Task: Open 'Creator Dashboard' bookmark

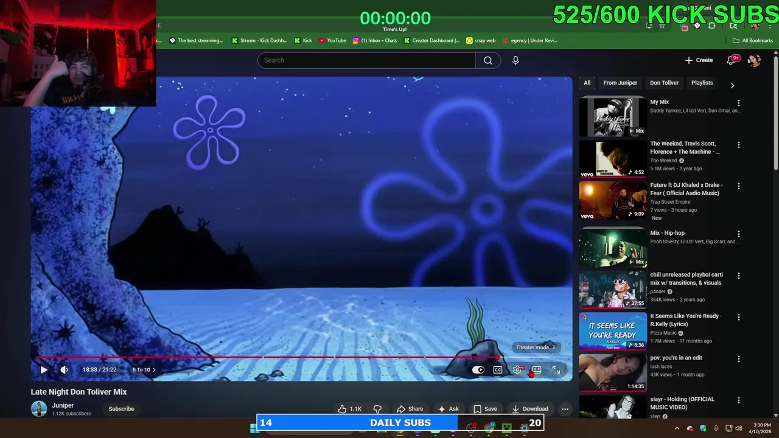Action: [431, 41]
